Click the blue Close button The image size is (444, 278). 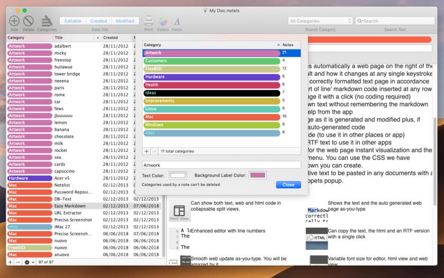(288, 185)
